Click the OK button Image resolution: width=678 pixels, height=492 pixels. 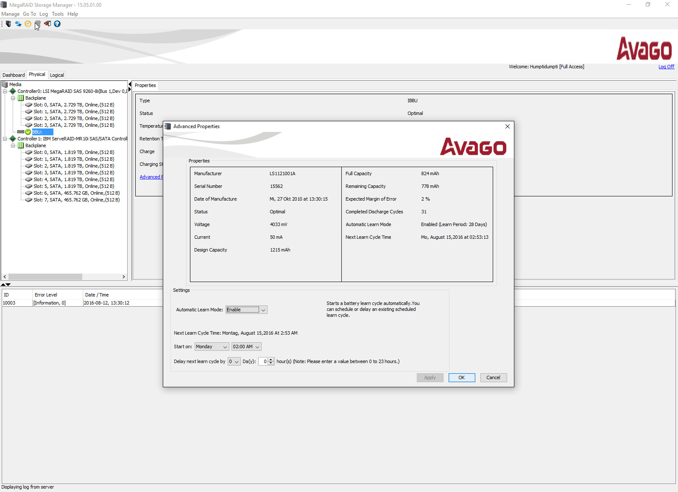pos(462,377)
